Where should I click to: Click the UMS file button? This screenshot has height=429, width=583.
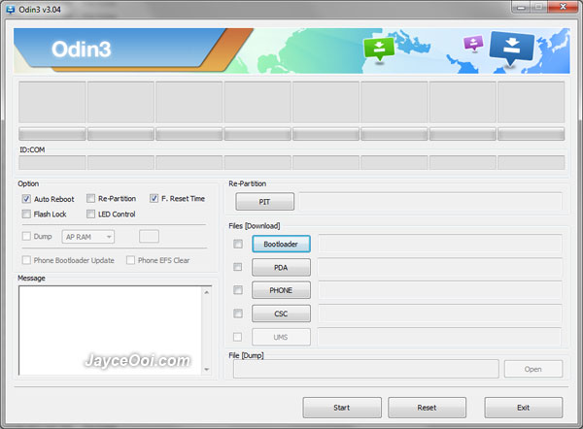[x=281, y=337]
